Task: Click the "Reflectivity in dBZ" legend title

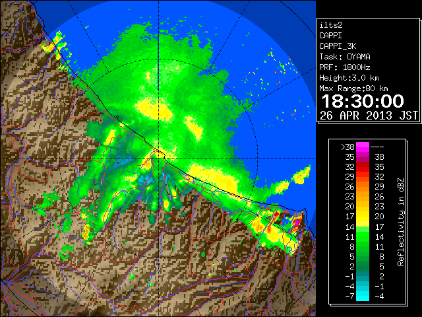Action: tap(401, 222)
